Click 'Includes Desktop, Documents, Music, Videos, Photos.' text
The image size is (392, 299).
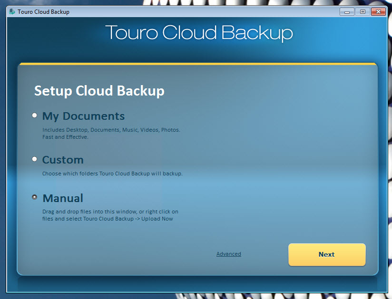click(111, 130)
